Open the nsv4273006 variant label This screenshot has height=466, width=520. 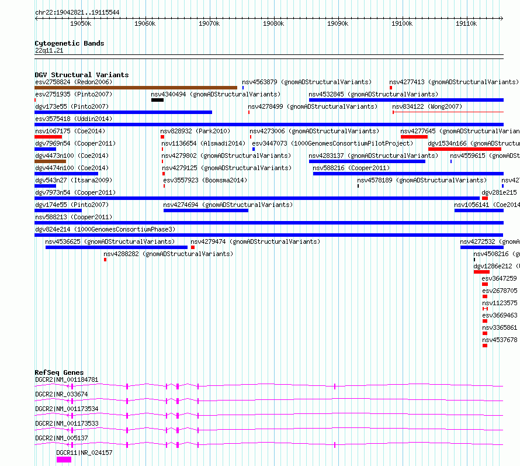[314, 131]
